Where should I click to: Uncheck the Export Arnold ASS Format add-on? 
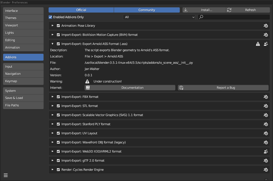pyautogui.click(x=58, y=44)
